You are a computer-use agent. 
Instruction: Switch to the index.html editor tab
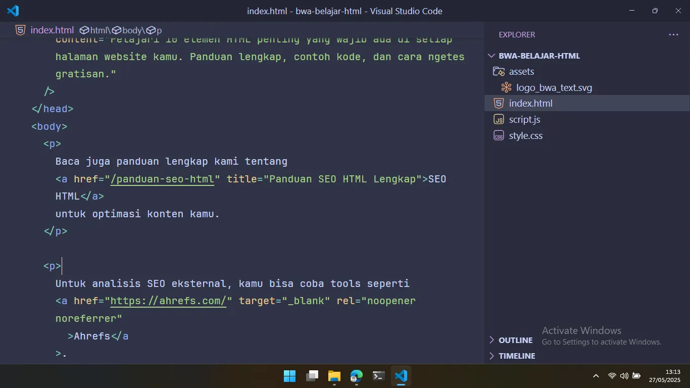point(52,30)
